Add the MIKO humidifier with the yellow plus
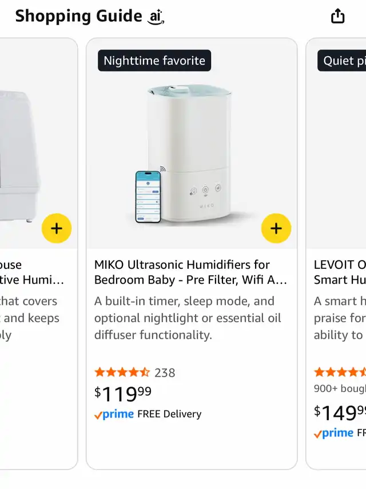The image size is (366, 489). (276, 229)
